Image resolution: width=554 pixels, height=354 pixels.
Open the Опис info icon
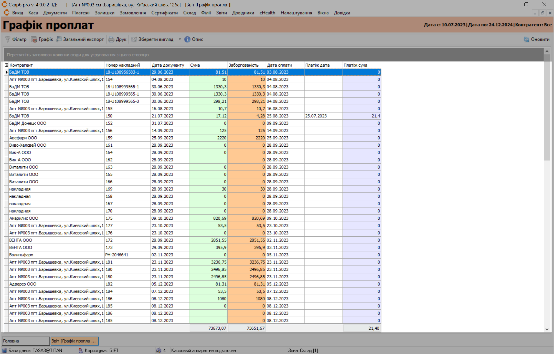(187, 39)
